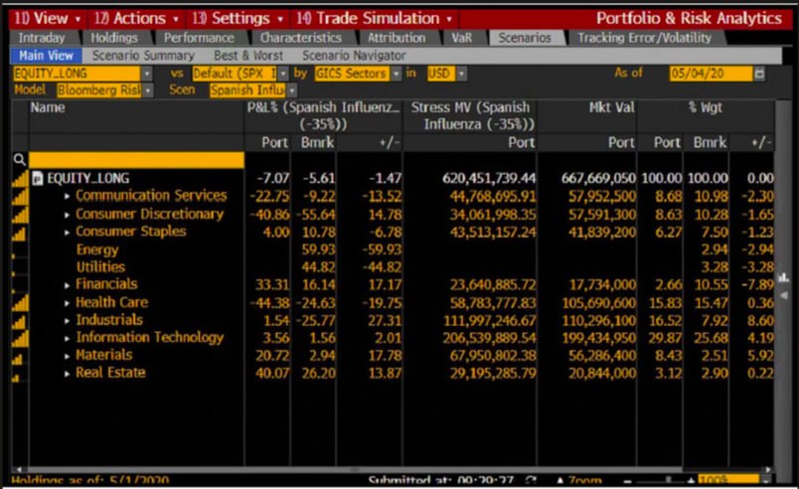This screenshot has width=799, height=489.
Task: Open the Tracking Error/Volatility tab
Action: tap(645, 38)
